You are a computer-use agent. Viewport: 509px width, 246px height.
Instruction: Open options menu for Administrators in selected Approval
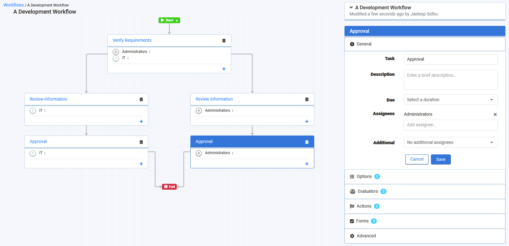233,153
